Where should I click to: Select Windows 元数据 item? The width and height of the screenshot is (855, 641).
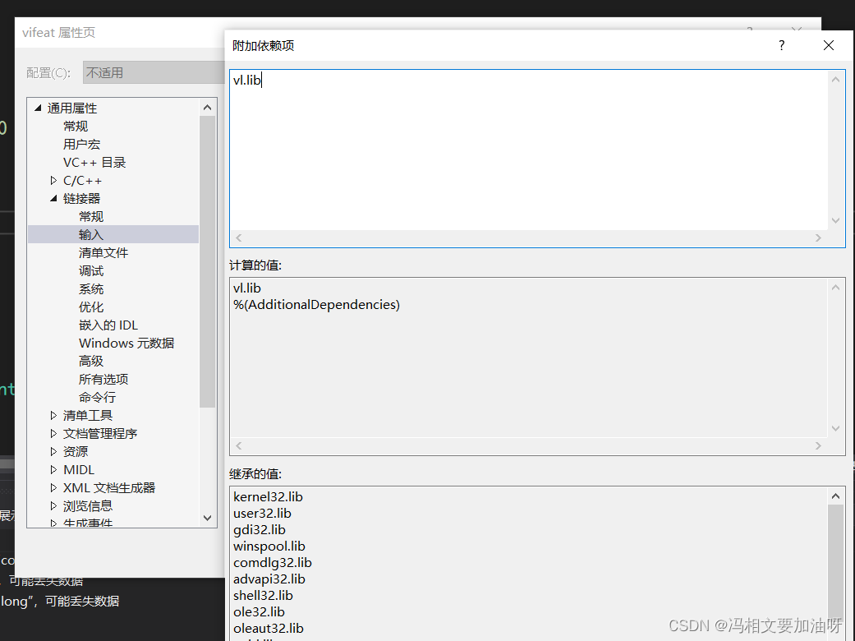pyautogui.click(x=126, y=344)
